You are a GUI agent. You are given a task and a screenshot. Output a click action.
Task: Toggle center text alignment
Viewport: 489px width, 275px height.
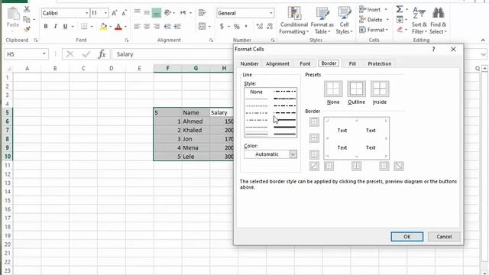147,27
